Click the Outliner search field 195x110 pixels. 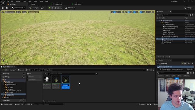click(x=175, y=15)
